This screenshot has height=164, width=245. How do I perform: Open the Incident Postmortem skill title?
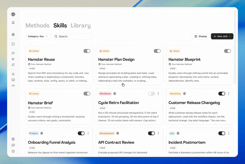tap(187, 142)
